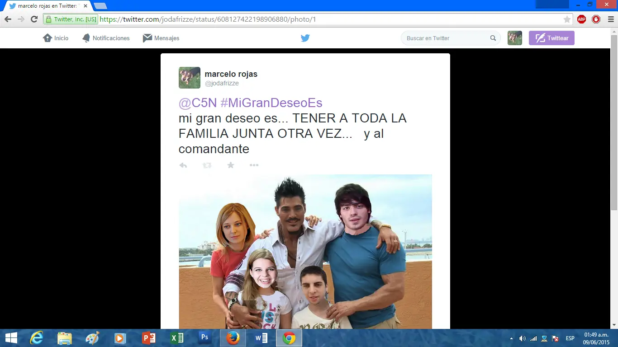This screenshot has width=618, height=347.
Task: Click the green padlock security icon
Action: pyautogui.click(x=48, y=19)
